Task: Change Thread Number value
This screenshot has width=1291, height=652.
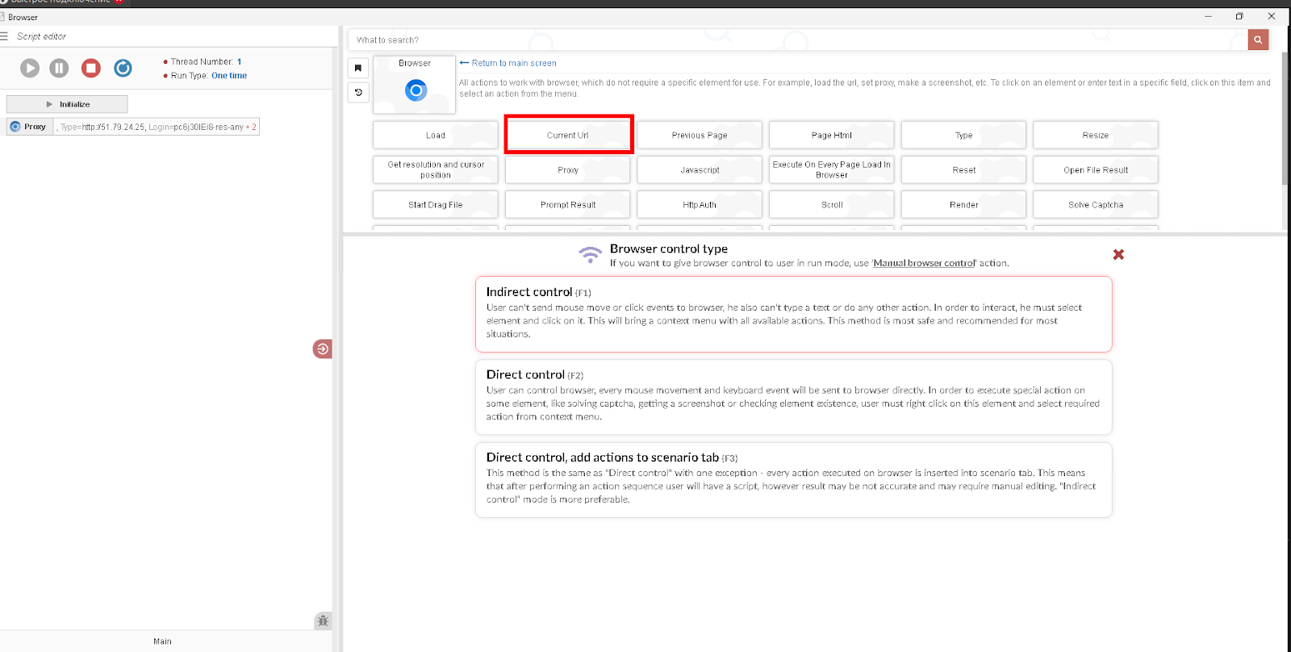Action: click(x=239, y=62)
